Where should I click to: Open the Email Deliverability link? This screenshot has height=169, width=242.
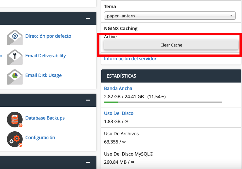coord(46,56)
